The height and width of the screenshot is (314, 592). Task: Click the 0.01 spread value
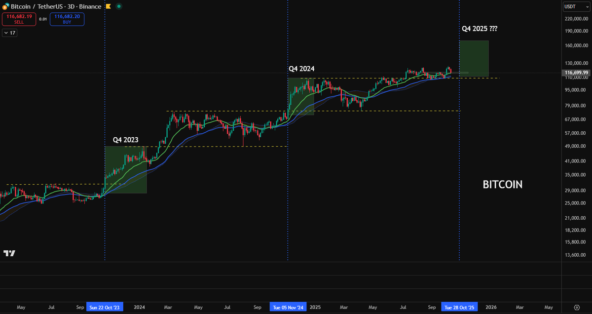click(x=42, y=19)
